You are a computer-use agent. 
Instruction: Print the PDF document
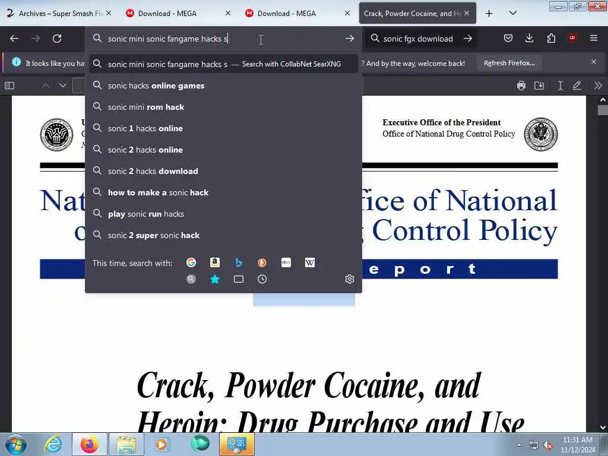coord(521,85)
